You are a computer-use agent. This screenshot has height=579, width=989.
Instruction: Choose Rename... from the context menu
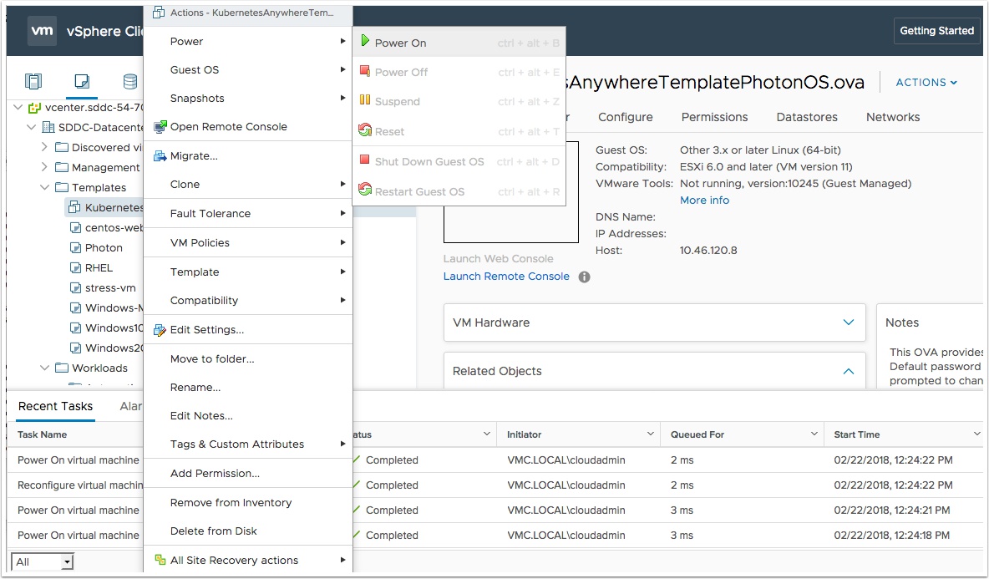pos(248,388)
